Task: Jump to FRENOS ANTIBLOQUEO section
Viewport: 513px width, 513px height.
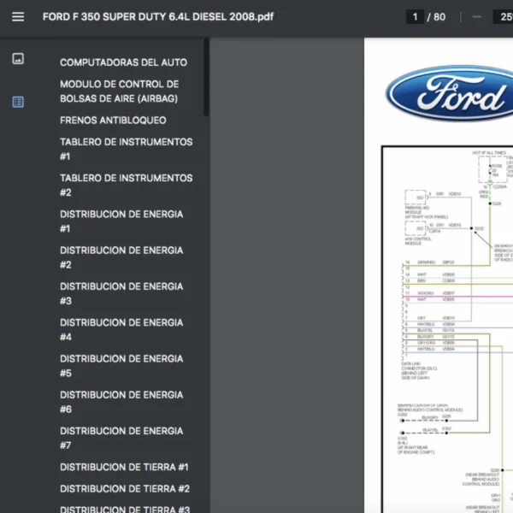Action: (x=113, y=121)
